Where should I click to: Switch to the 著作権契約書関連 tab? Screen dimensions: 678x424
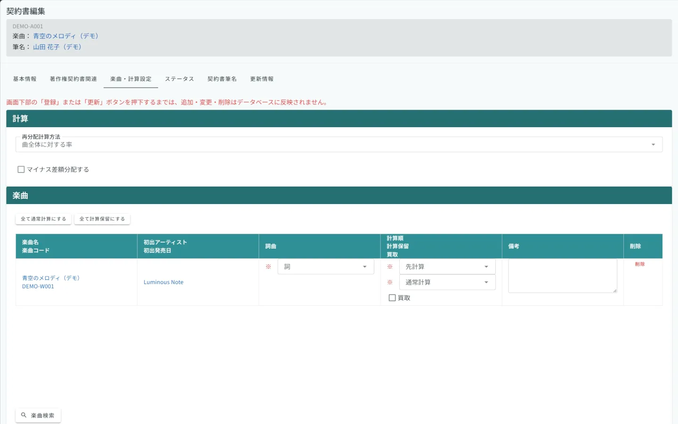(73, 79)
